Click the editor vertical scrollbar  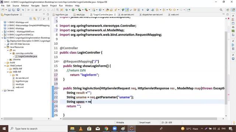(226, 67)
